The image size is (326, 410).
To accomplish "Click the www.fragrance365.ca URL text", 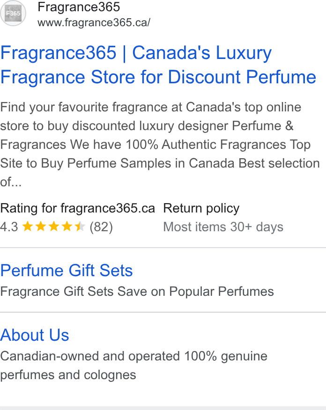I will pyautogui.click(x=94, y=22).
